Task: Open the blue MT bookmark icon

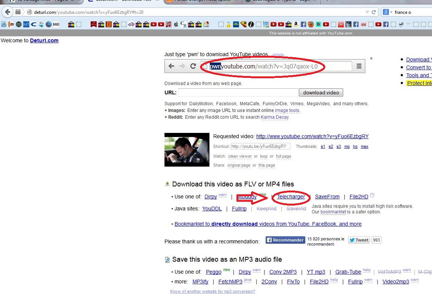Action: coord(26,24)
